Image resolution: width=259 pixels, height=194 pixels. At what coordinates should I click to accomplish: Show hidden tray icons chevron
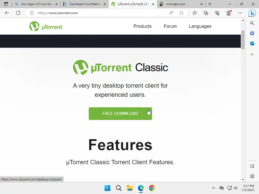click(213, 188)
